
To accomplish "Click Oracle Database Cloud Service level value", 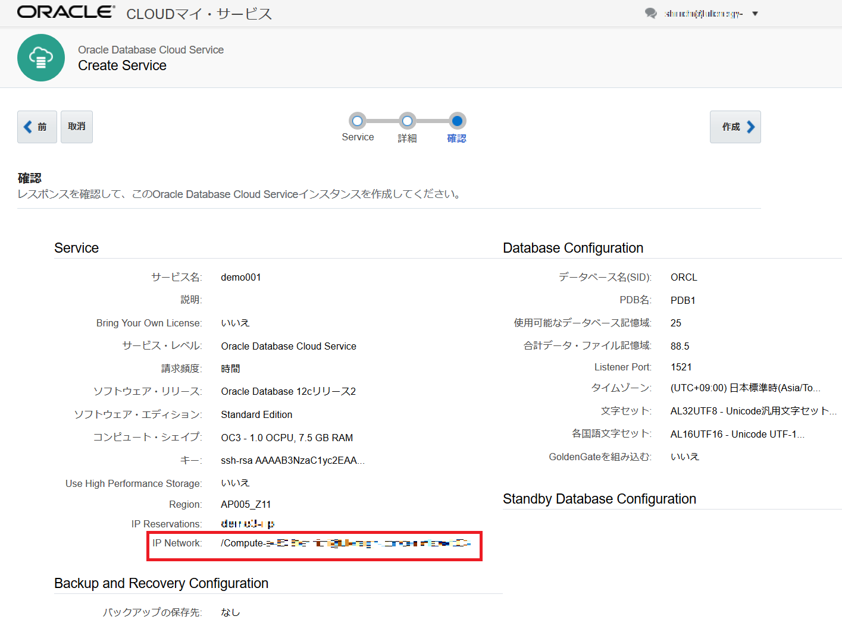I will click(x=289, y=346).
